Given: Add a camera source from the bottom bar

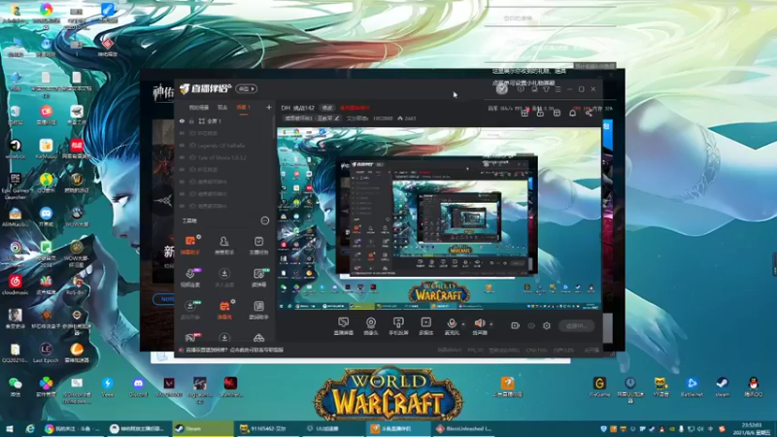Looking at the screenshot, I should click(x=371, y=326).
